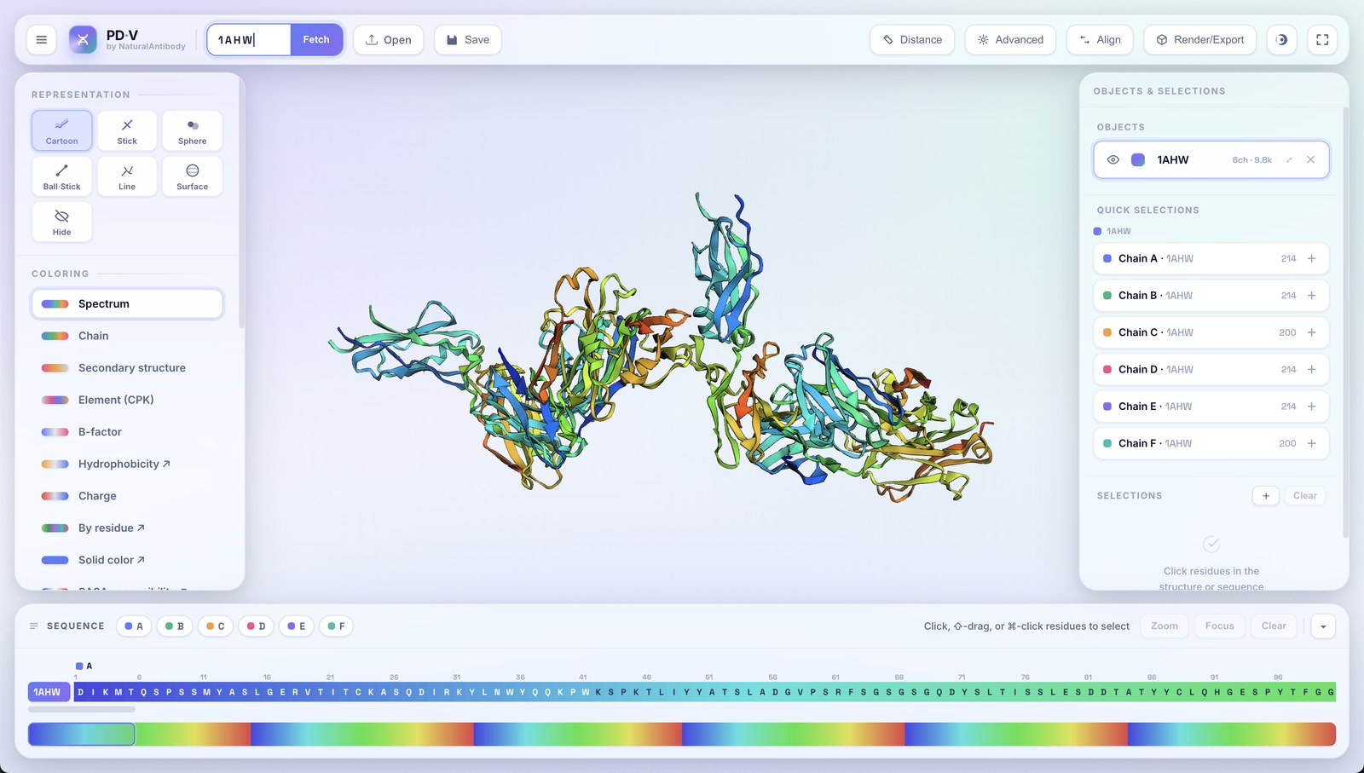This screenshot has height=773, width=1364.
Task: Open the sequence panel dropdown arrow
Action: click(x=1323, y=626)
